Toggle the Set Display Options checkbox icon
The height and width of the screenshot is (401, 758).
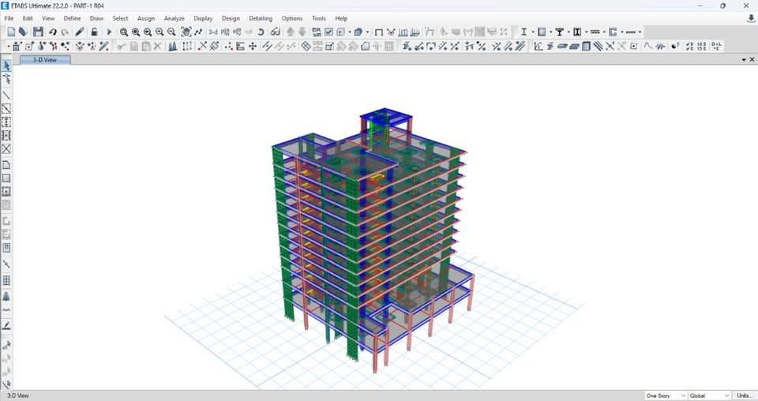[328, 32]
